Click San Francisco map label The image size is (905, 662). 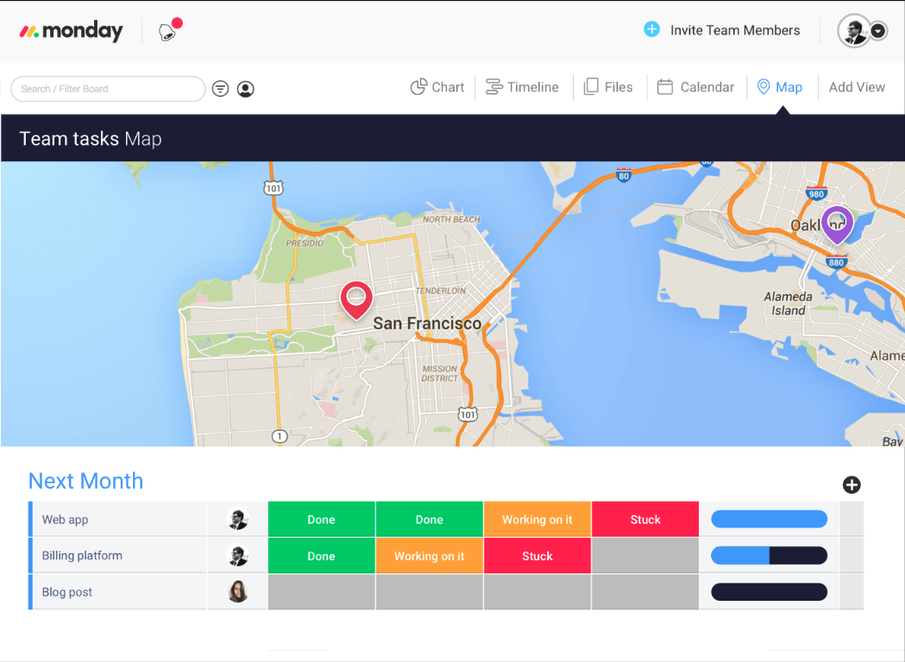[x=427, y=323]
